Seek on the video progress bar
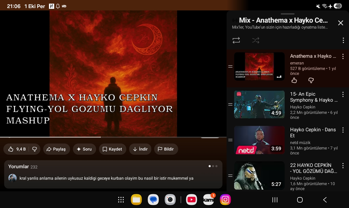349x208 pixels. pos(113,137)
